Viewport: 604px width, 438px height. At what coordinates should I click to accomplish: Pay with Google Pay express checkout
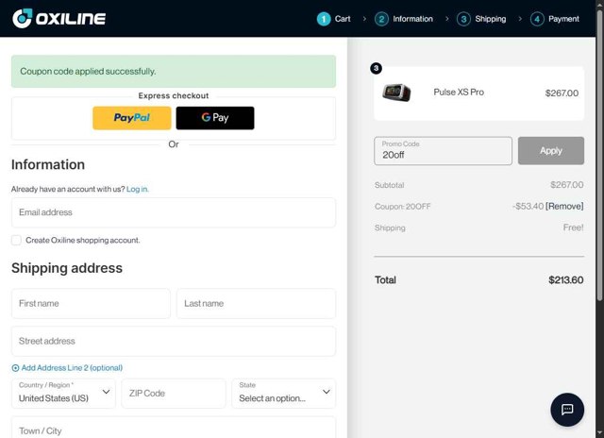pyautogui.click(x=215, y=118)
